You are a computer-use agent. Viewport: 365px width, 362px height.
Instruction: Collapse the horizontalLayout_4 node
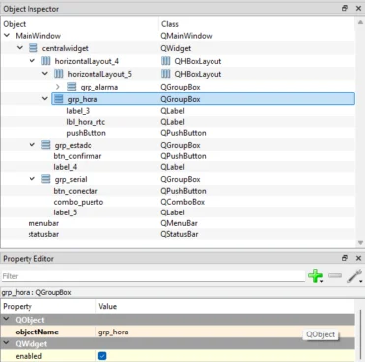click(32, 61)
